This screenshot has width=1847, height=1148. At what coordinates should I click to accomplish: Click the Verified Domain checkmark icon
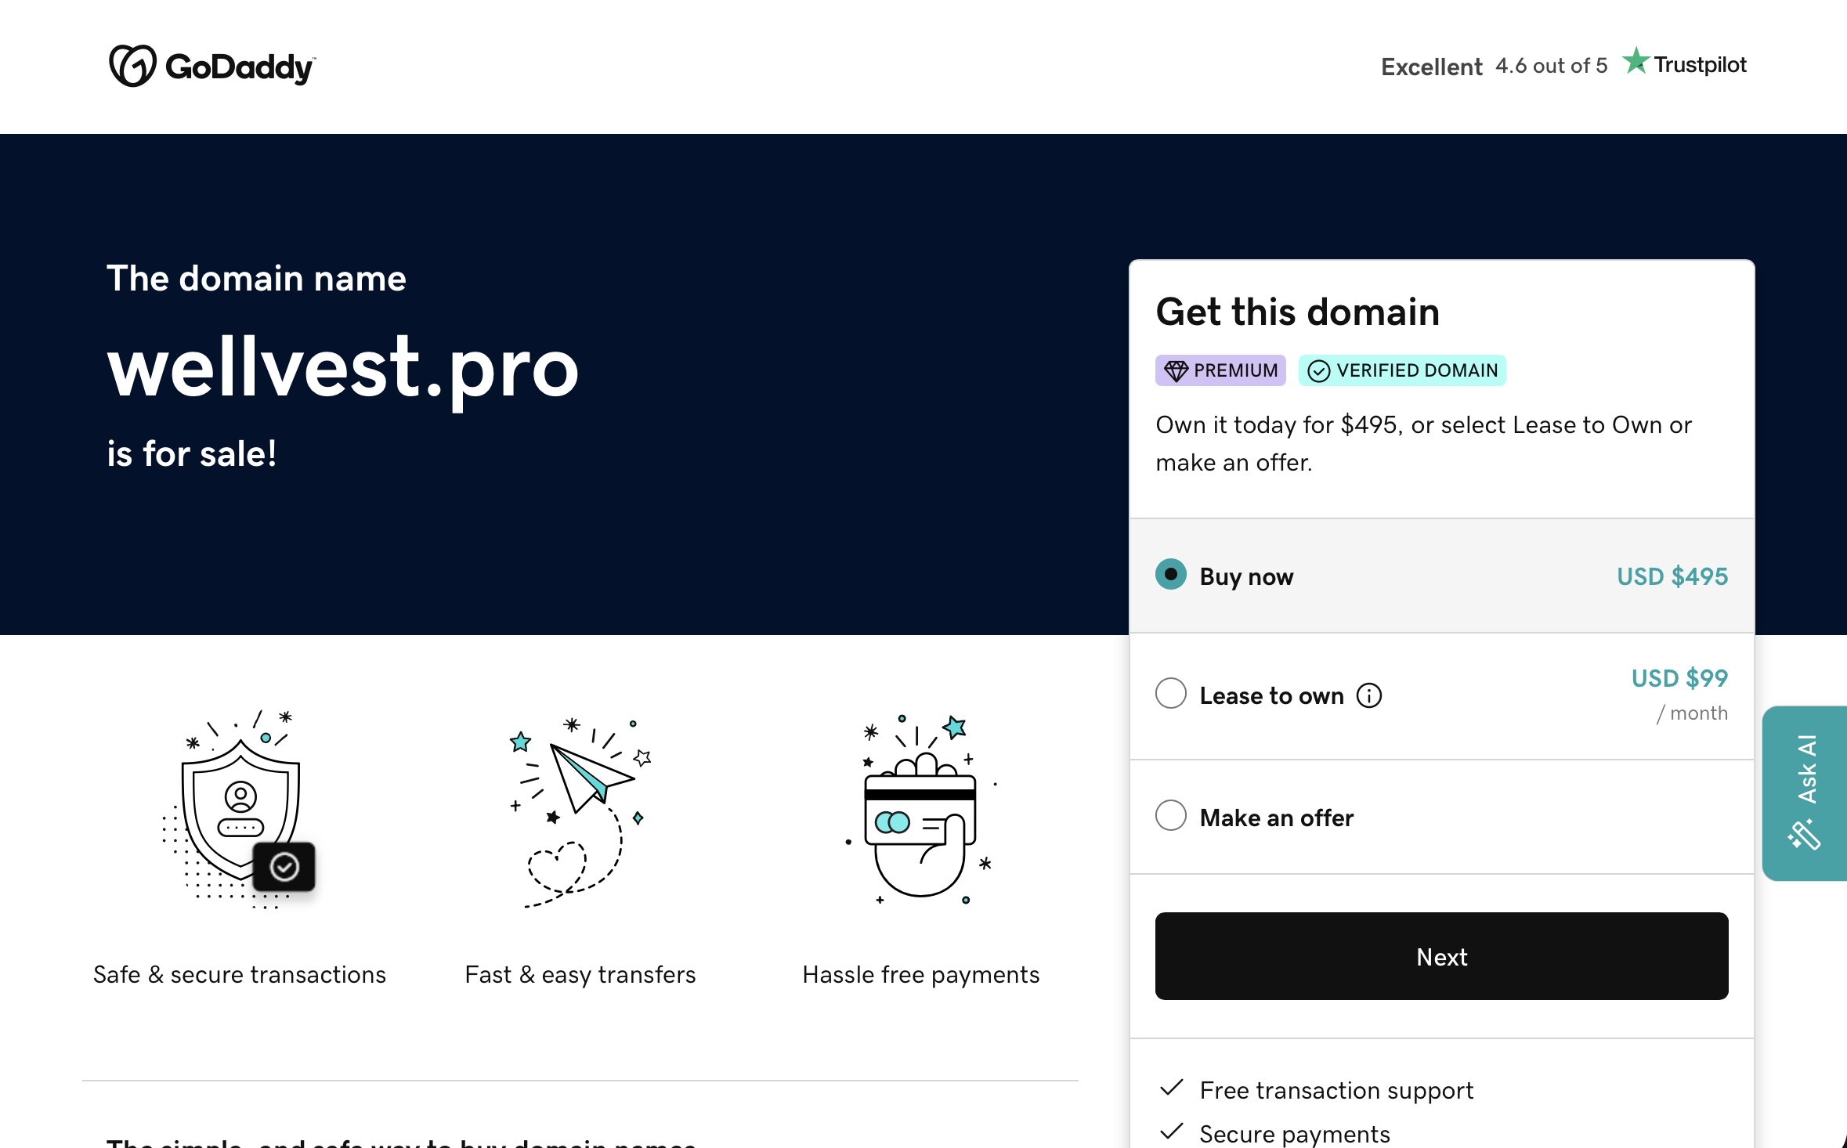pyautogui.click(x=1319, y=371)
